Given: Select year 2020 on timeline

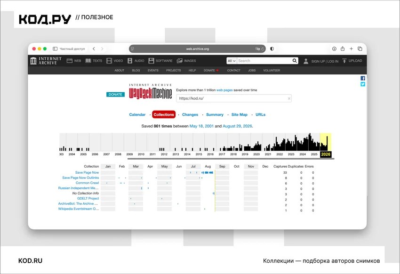Looking at the screenshot, I should pos(256,154).
